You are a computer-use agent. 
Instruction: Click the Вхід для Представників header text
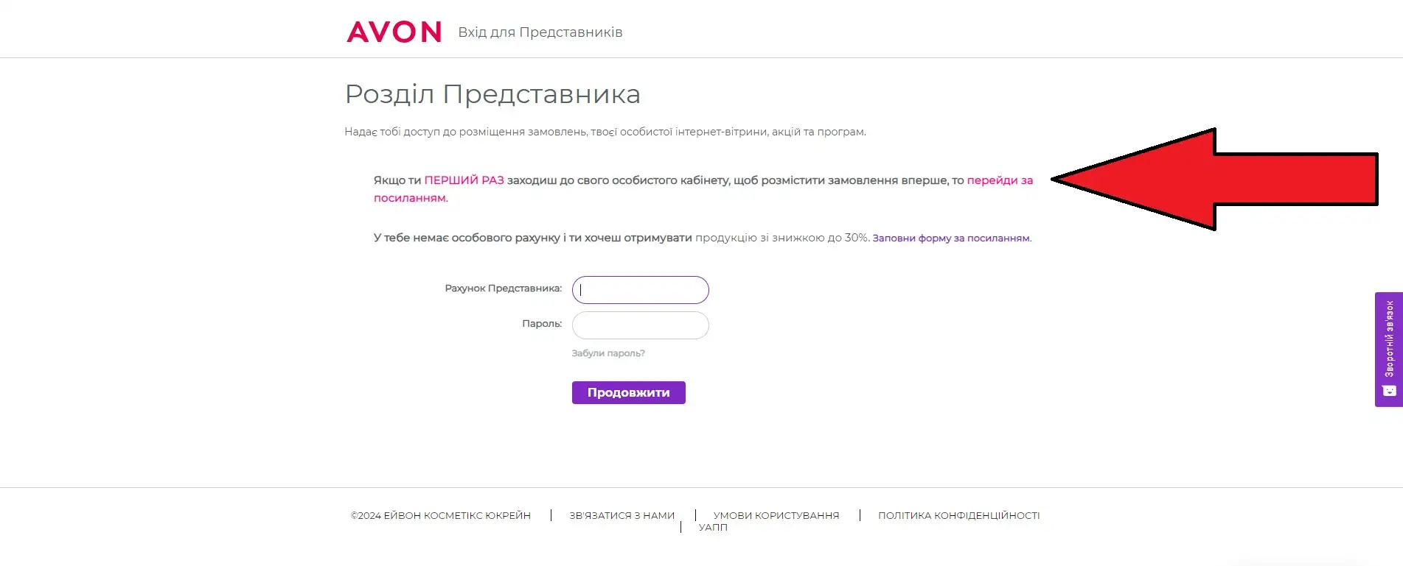tap(540, 32)
